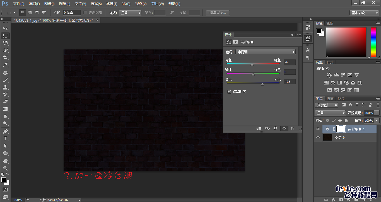
Task: Select the Zoom tool in toolbox
Action: point(5,168)
